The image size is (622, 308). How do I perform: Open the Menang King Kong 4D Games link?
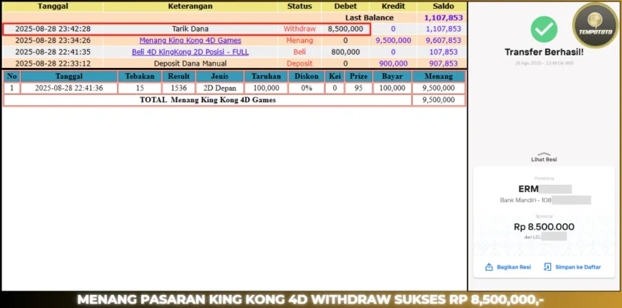coord(190,40)
